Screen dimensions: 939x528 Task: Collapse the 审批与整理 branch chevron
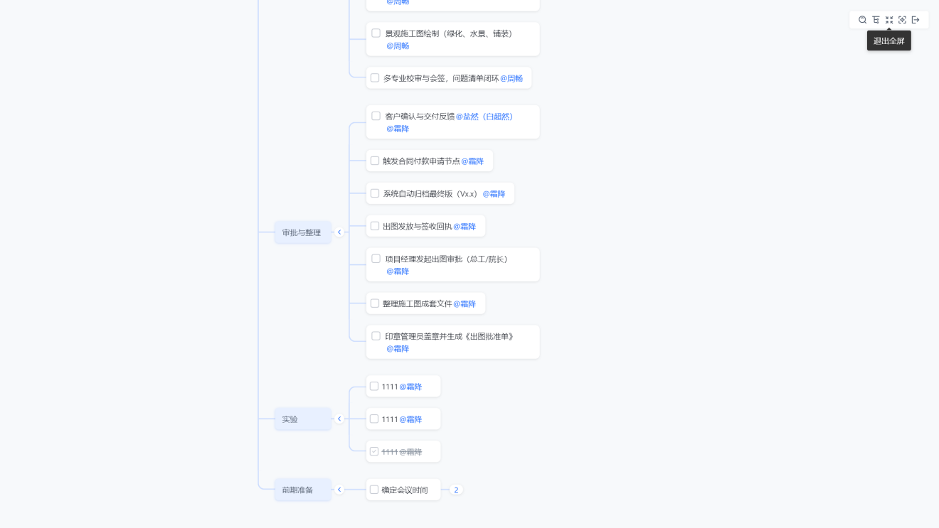tap(339, 232)
